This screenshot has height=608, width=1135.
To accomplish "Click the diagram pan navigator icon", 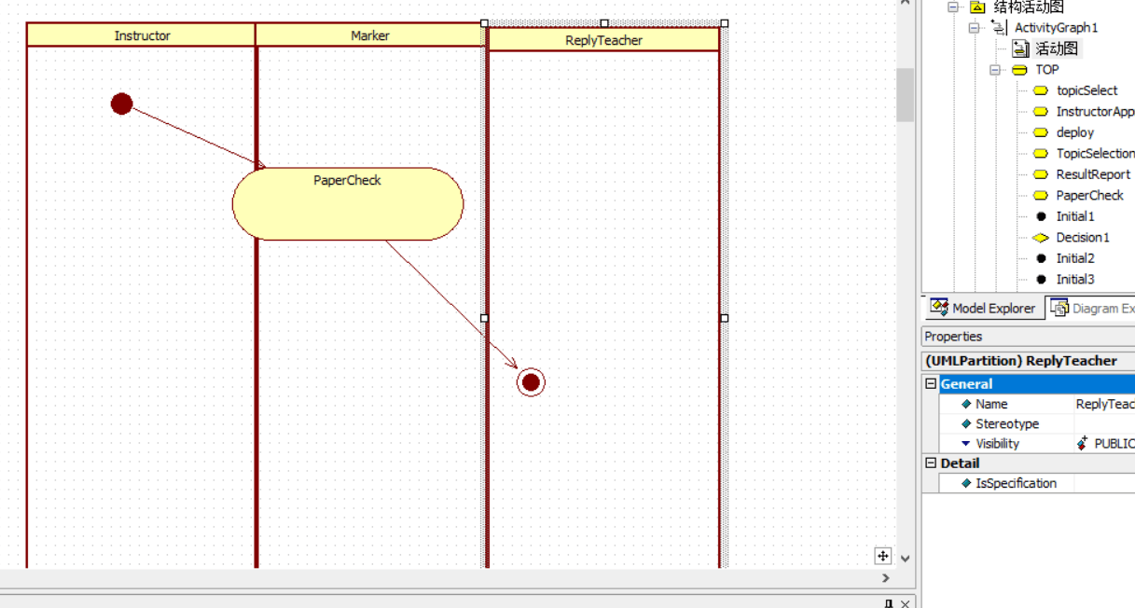I will click(x=882, y=556).
